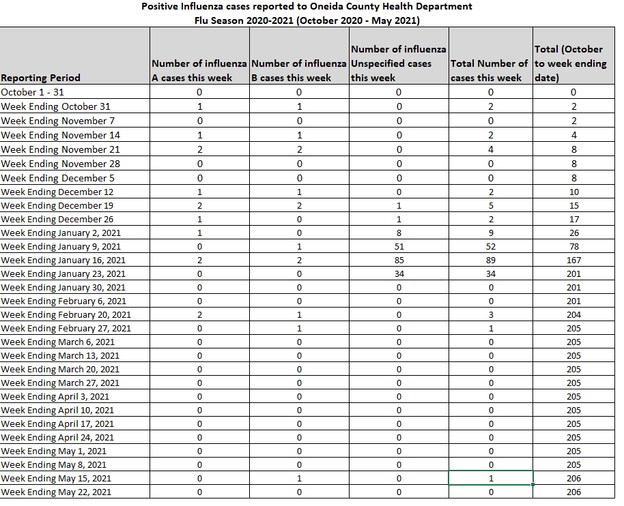Screen dimensions: 624x506
Task: Select the 'Week Ending November 28' cell
Action: 75,164
